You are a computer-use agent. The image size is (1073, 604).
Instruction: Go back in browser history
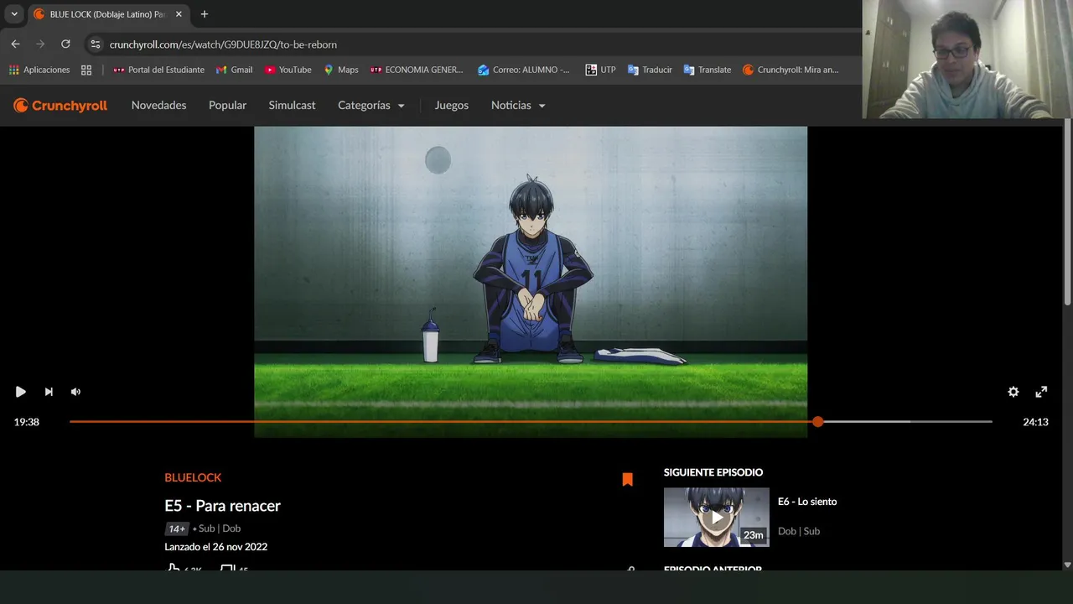click(15, 44)
